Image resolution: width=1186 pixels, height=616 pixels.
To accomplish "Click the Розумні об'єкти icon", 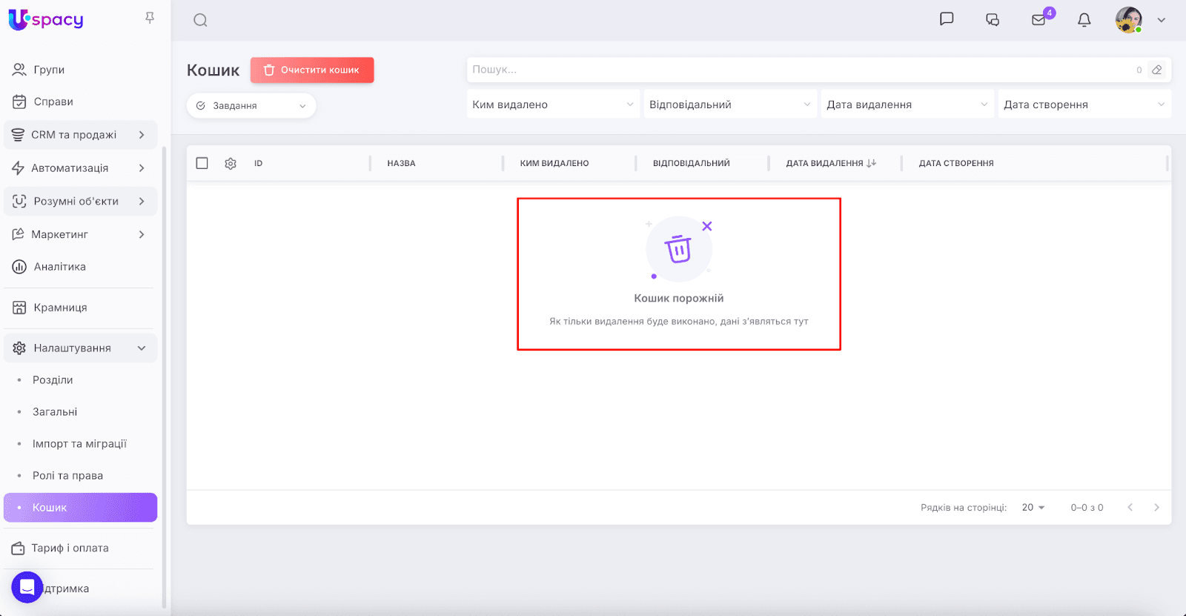I will pos(19,202).
